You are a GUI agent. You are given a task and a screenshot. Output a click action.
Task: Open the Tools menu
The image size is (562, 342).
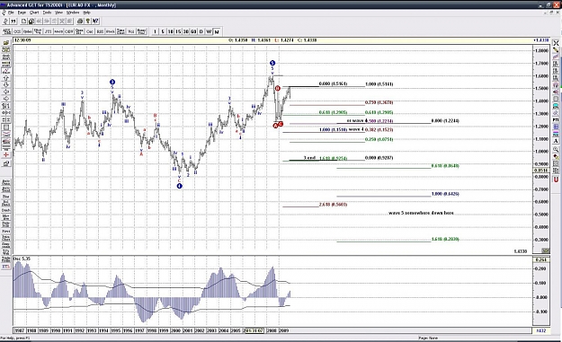click(x=47, y=13)
